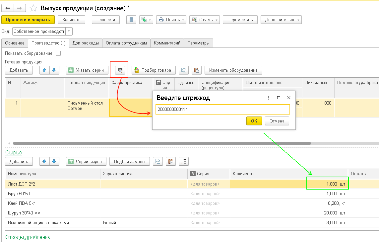This screenshot has height=242, width=379.
Task: Paste rows in raw materials toolbar
Action: tap(170, 162)
